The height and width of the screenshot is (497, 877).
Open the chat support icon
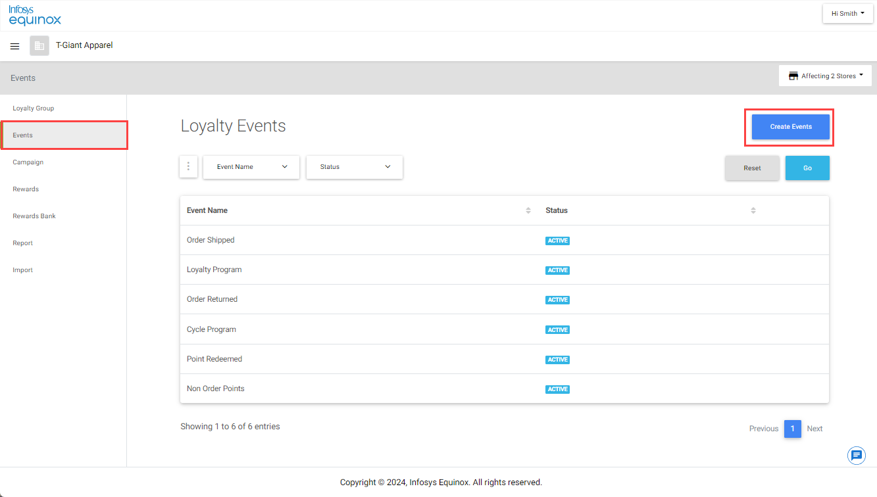pyautogui.click(x=856, y=456)
